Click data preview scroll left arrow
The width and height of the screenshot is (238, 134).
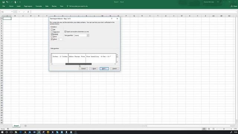pyautogui.click(x=52, y=64)
